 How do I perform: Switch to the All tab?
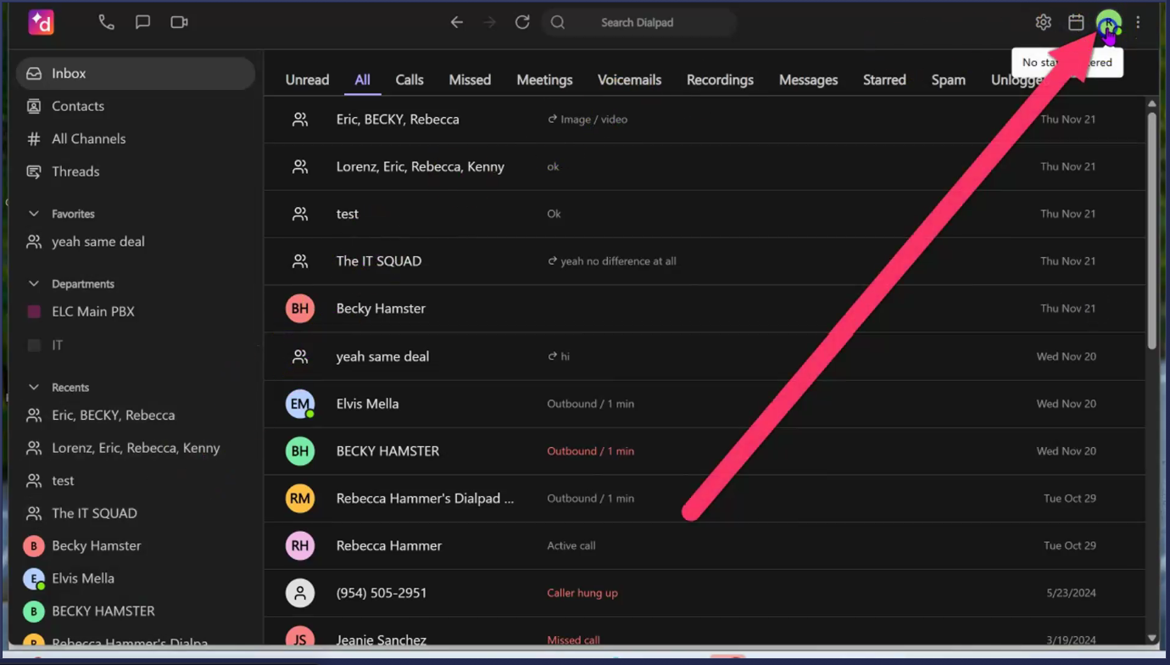[x=362, y=80]
